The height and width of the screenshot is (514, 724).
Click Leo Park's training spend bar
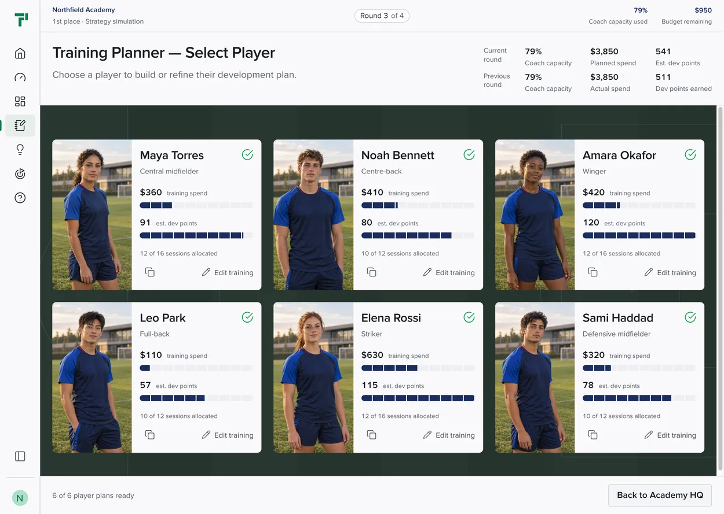196,368
